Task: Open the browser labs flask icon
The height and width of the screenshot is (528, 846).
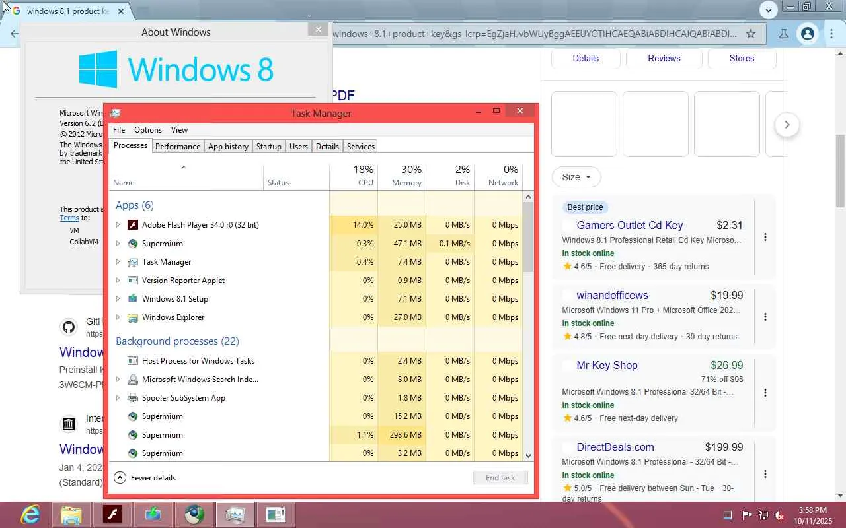Action: coord(783,34)
